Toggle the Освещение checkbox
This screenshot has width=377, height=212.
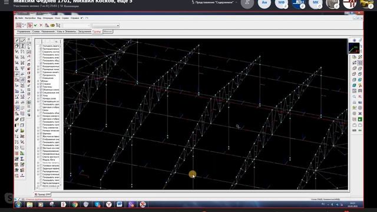[x=41, y=78]
